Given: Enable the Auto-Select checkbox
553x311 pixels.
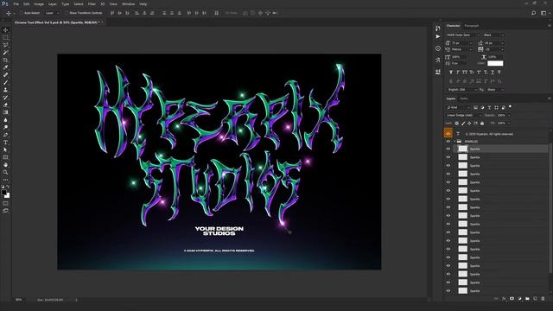Looking at the screenshot, I should 21,13.
